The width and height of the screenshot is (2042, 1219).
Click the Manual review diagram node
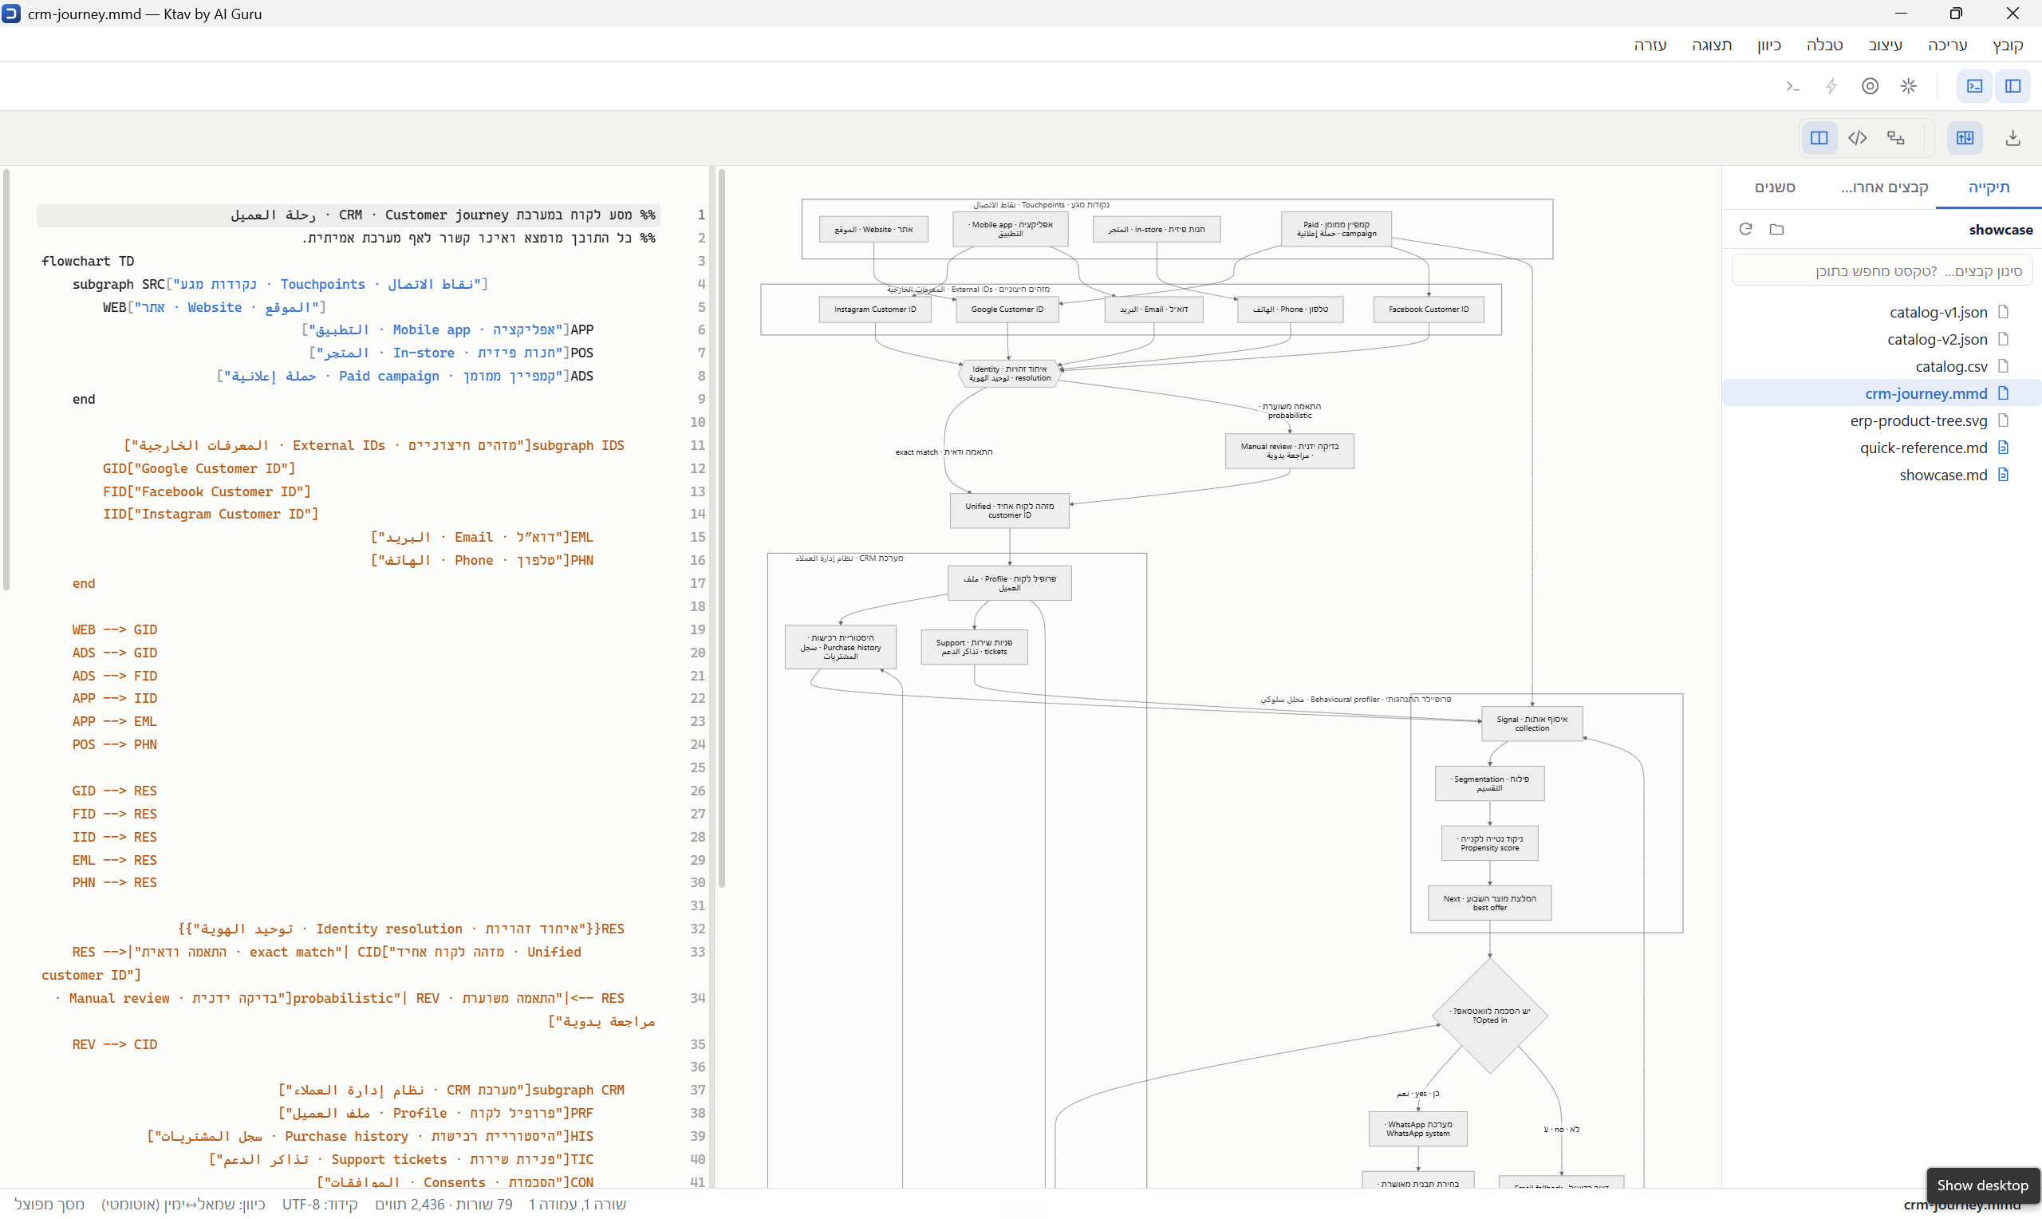(1289, 451)
